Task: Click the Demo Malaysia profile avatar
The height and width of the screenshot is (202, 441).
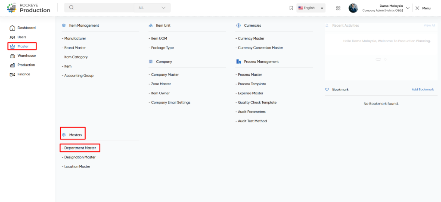Action: 353,8
